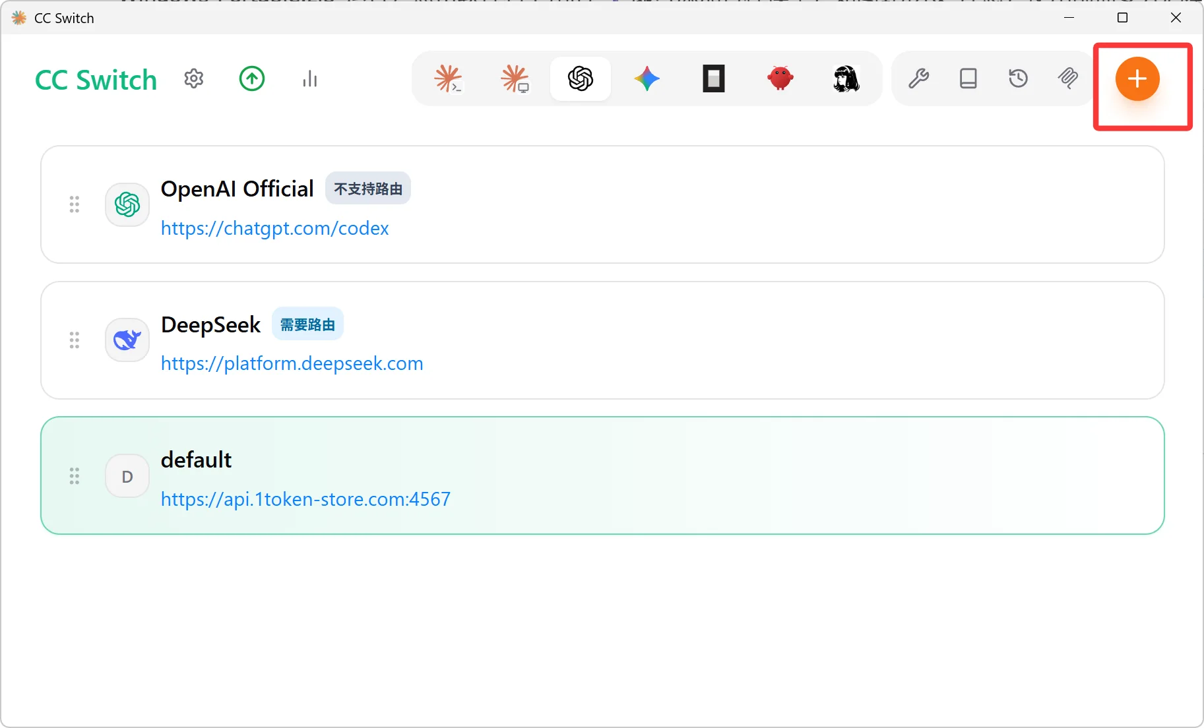Viewport: 1204px width, 728px height.
Task: Click the 需要路由 badge on DeepSeek
Action: [307, 324]
